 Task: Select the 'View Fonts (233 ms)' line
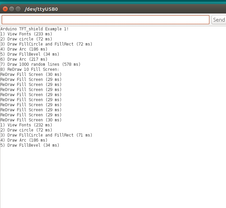tap(26, 34)
